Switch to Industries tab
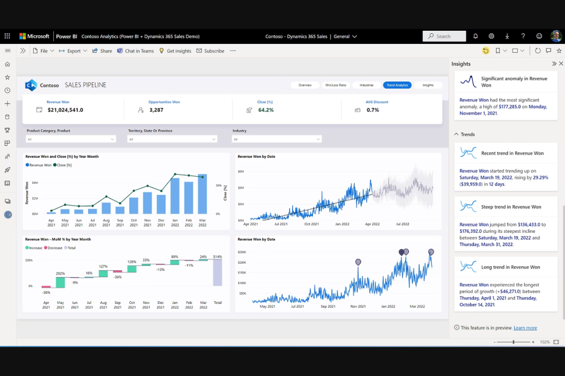 366,85
